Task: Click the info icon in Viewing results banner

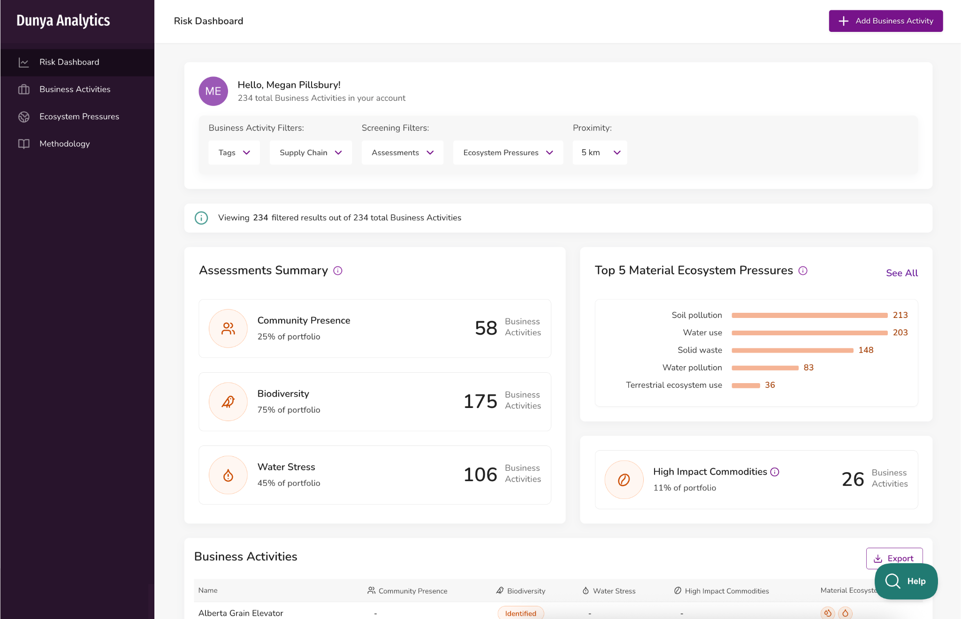Action: click(201, 218)
